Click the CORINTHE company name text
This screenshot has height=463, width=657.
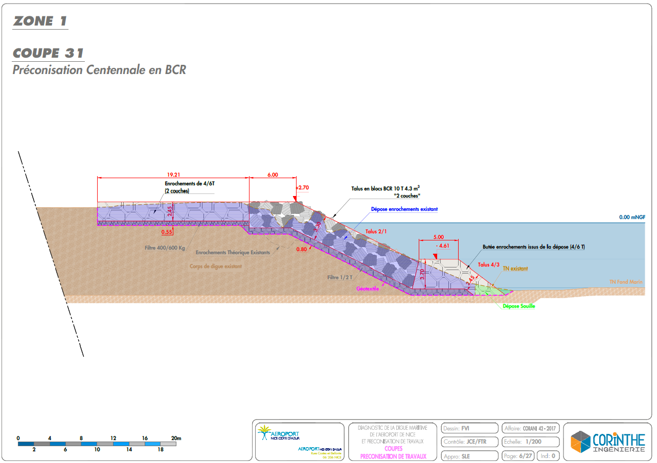pyautogui.click(x=619, y=440)
